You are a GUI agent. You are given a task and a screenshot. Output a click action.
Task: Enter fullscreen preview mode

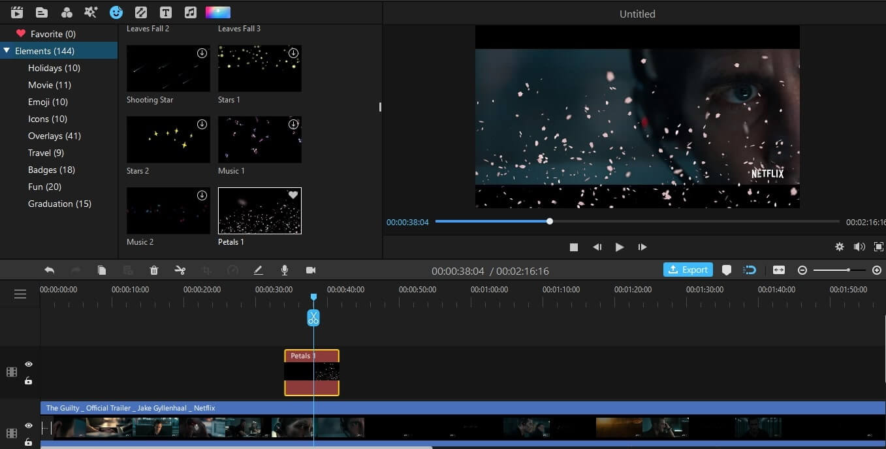(879, 247)
